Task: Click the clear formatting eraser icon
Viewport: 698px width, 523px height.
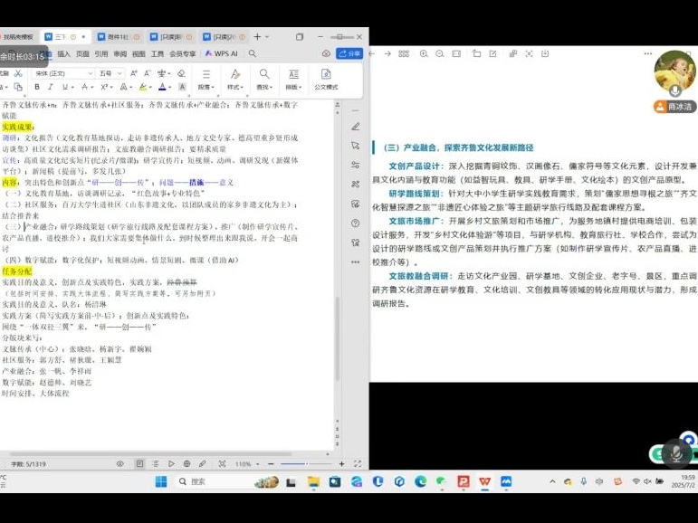Action: [180, 72]
